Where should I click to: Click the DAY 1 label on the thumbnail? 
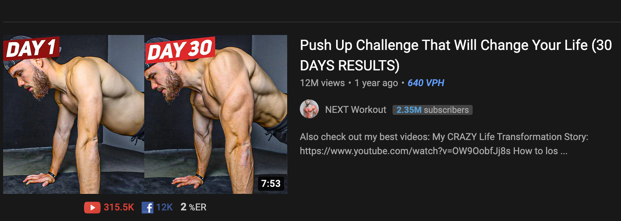pos(32,49)
